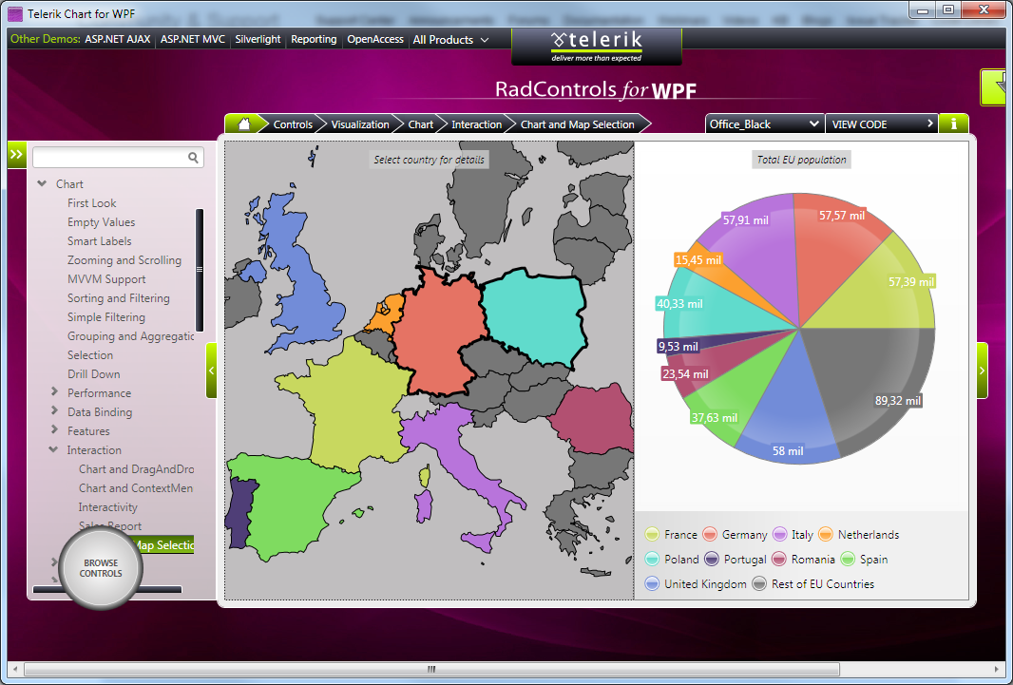Open Smart Labels example
Screen dimensions: 1013x685
coord(100,240)
